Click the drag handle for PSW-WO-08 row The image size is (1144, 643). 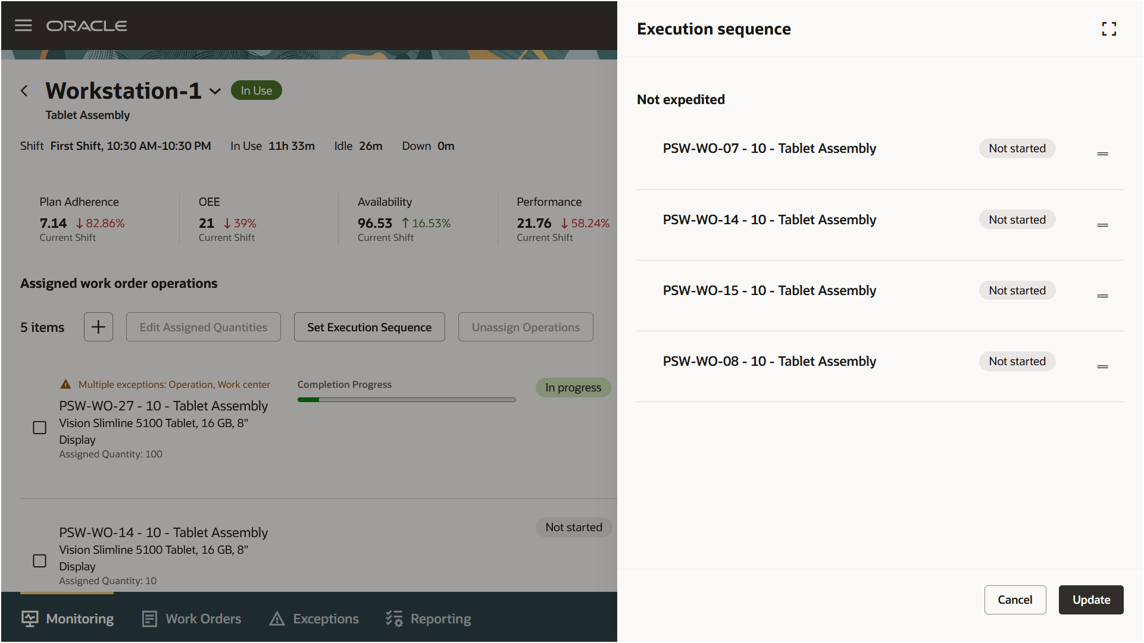(1102, 367)
